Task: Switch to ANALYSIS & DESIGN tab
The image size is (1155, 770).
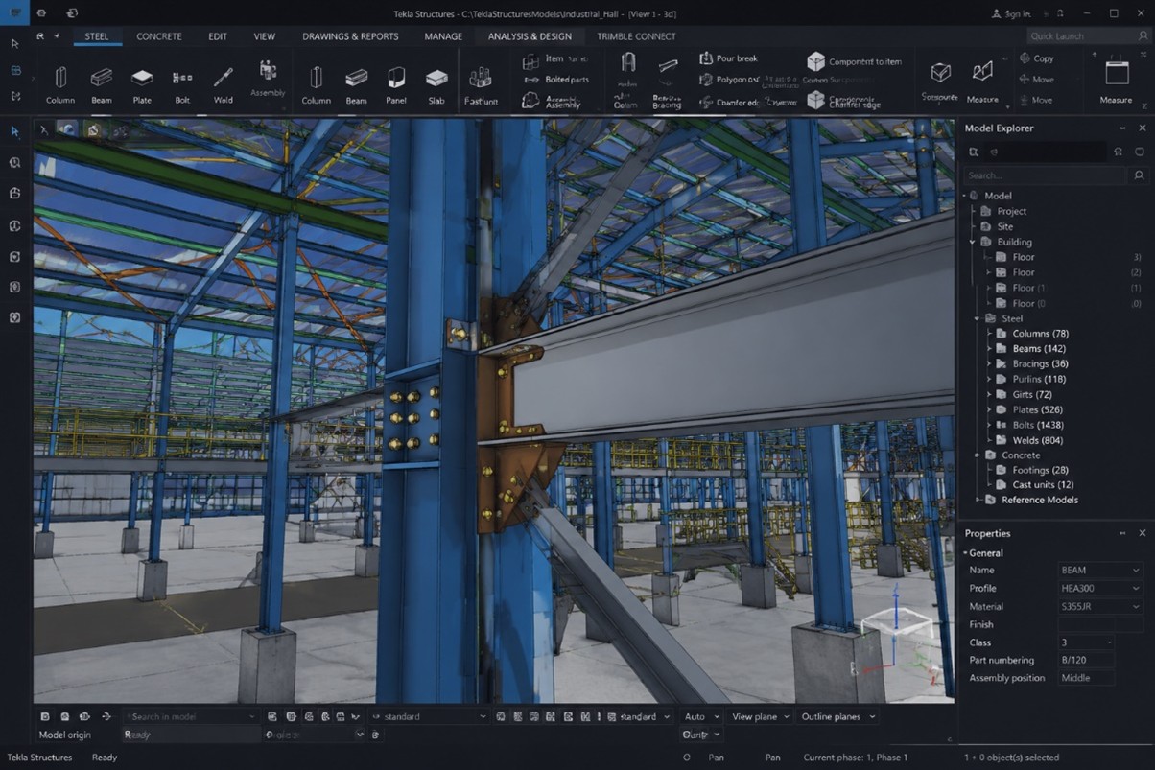Action: [x=530, y=36]
